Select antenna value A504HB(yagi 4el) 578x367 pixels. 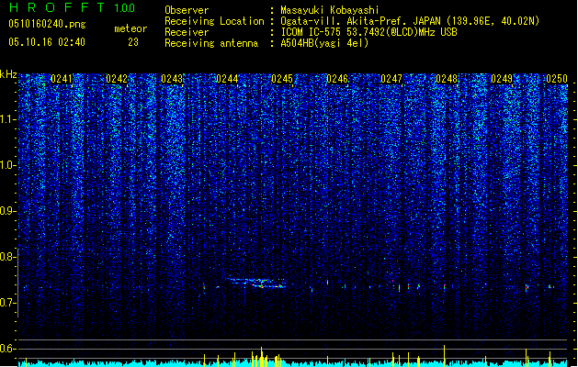point(324,43)
